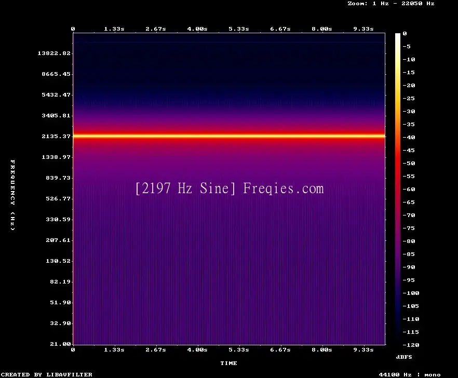Select the -30 dBFS scale label

[x=409, y=111]
